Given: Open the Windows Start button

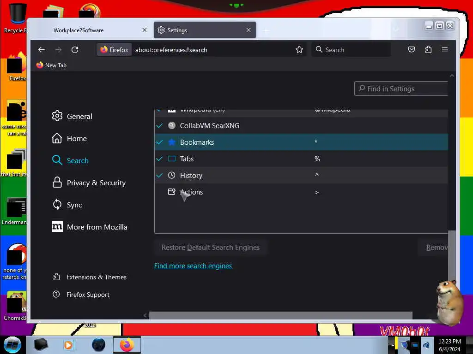Looking at the screenshot, I should (x=12, y=345).
